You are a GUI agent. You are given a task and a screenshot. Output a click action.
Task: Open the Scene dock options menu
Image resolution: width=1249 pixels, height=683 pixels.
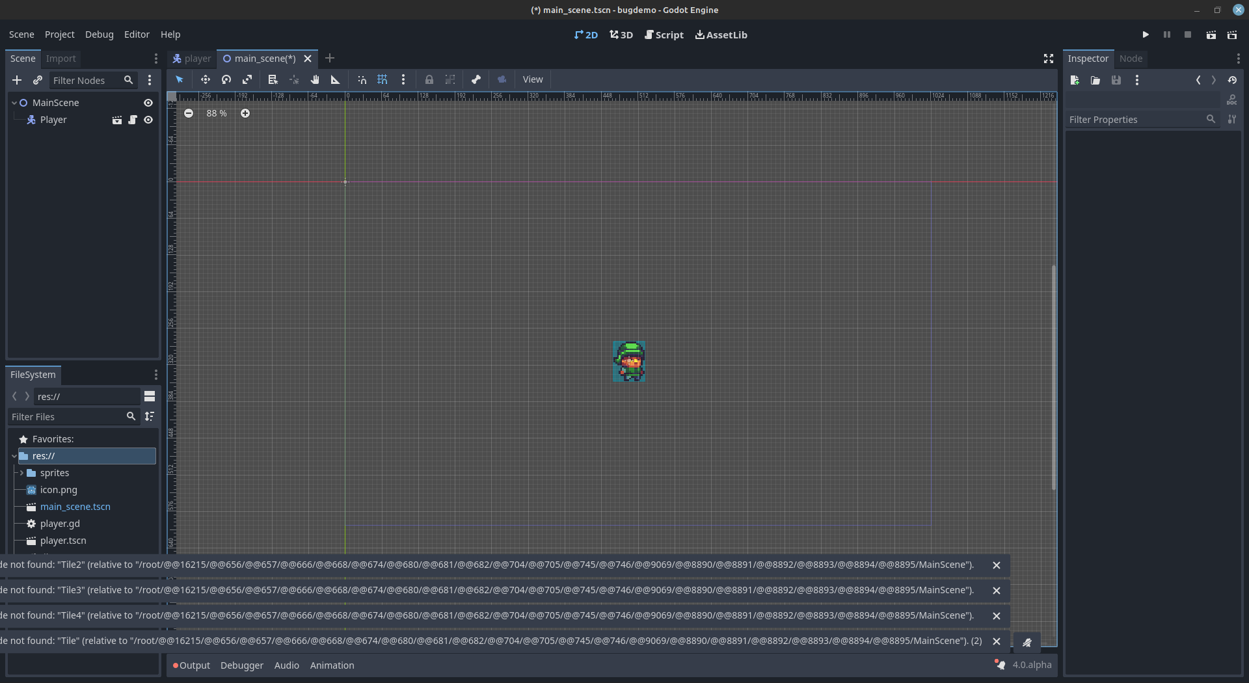tap(156, 59)
